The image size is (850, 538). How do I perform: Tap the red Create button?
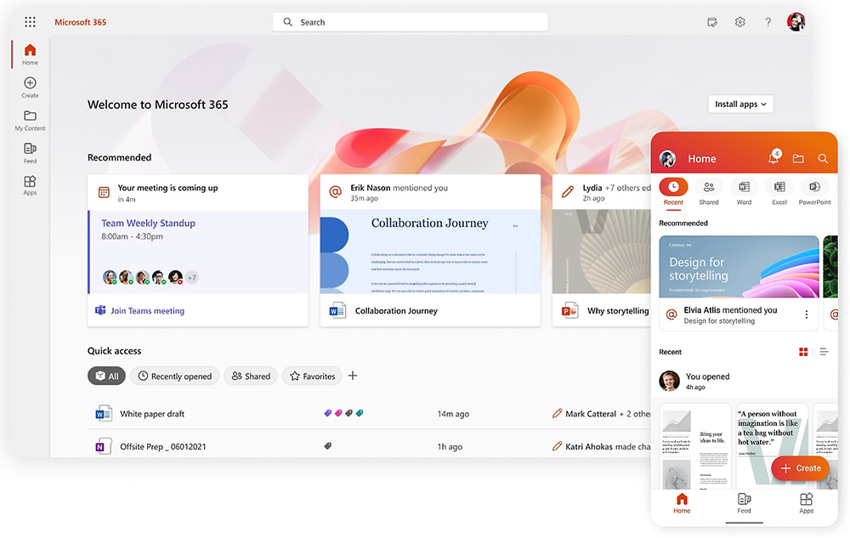(800, 468)
